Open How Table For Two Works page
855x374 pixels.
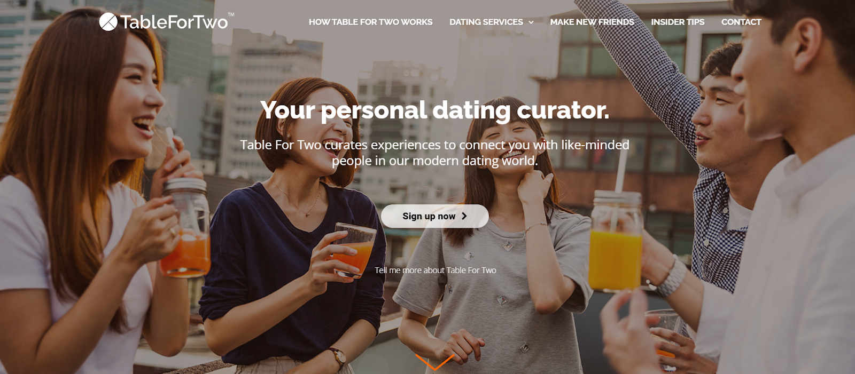tap(370, 22)
